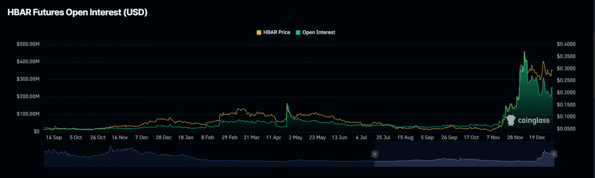595x178 pixels.
Task: Click the $500.00M left axis label
Action: [28, 44]
